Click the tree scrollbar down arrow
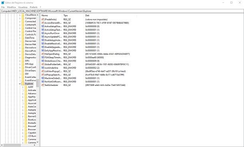This screenshot has height=147, width=244. 38,142
